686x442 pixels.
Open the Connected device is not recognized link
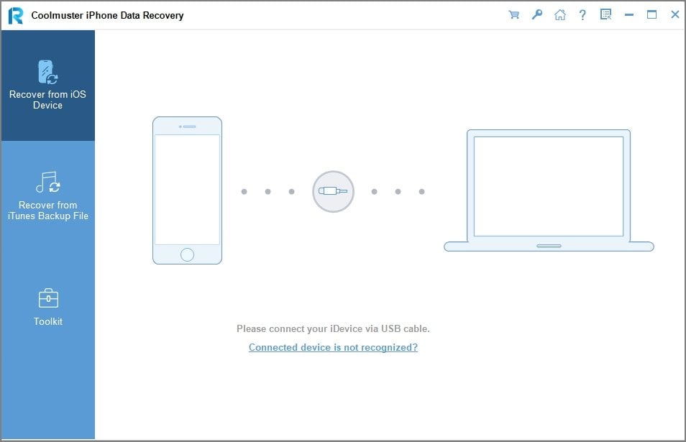point(333,347)
